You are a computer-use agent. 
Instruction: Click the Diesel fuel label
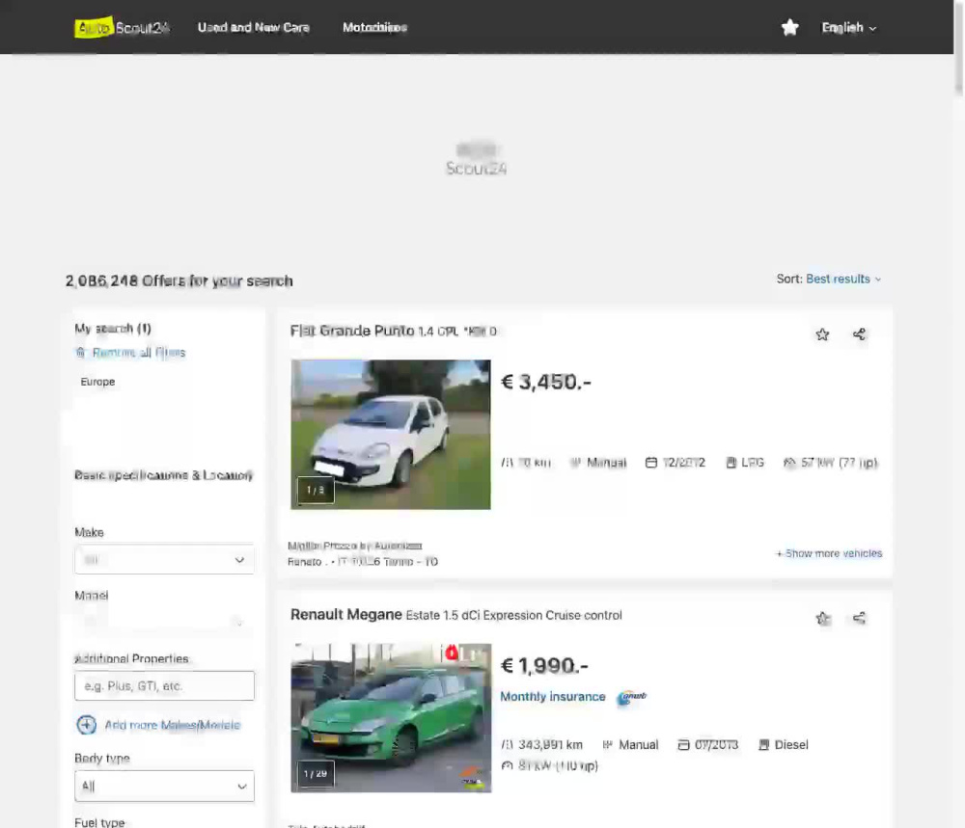(791, 744)
